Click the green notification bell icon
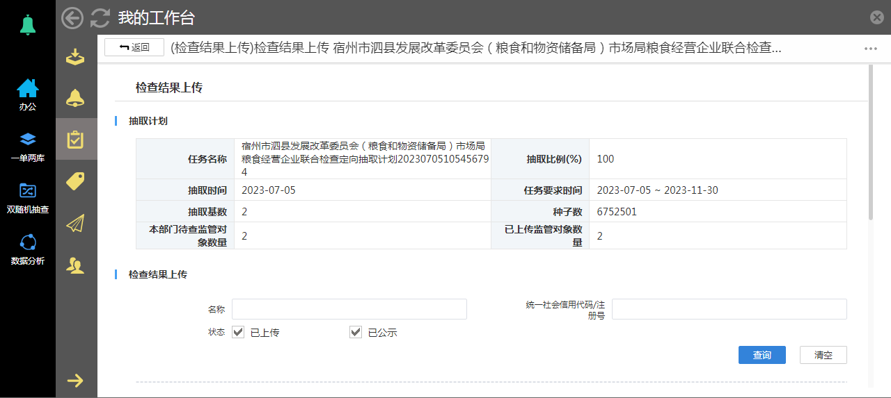891x398 pixels. pyautogui.click(x=28, y=25)
